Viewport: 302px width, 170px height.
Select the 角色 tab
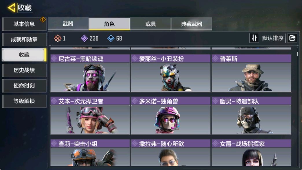pyautogui.click(x=109, y=24)
